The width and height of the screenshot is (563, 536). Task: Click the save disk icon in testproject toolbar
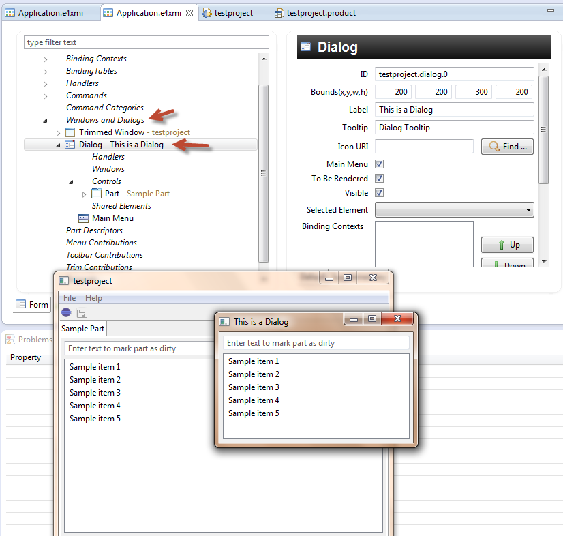click(x=82, y=312)
